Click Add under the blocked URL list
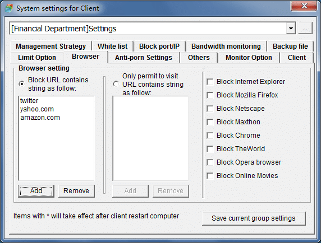The image size is (321, 243). tap(36, 191)
